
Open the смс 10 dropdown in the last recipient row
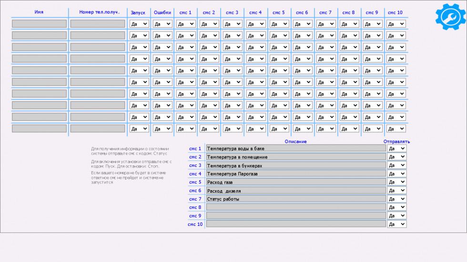396,128
